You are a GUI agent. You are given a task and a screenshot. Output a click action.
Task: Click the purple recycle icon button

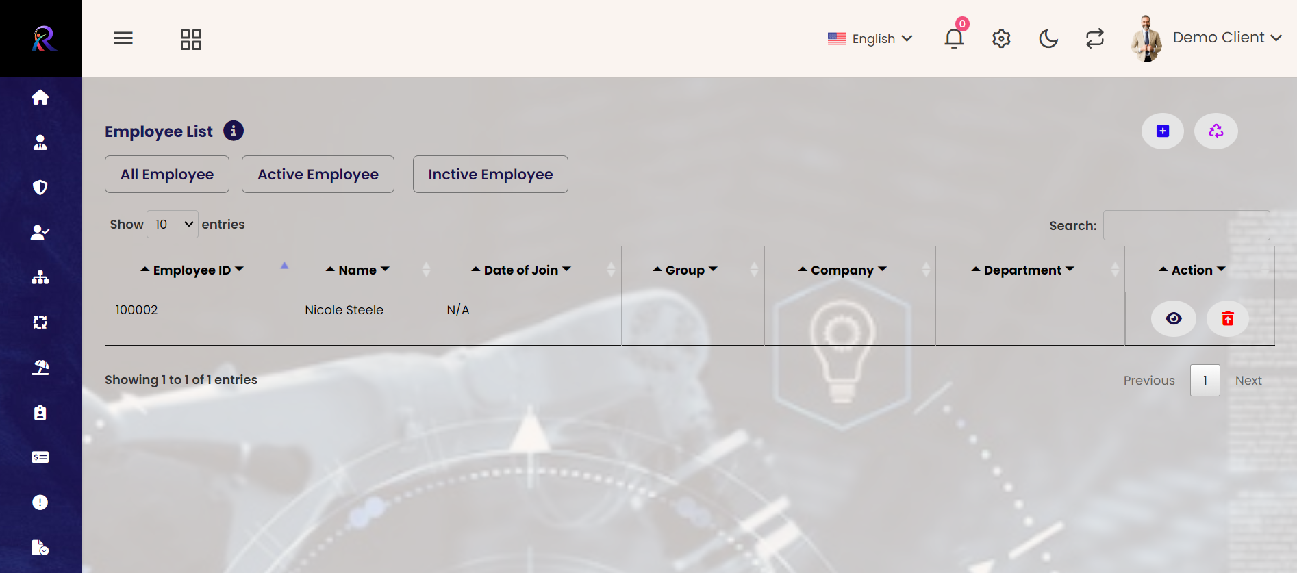[1216, 131]
